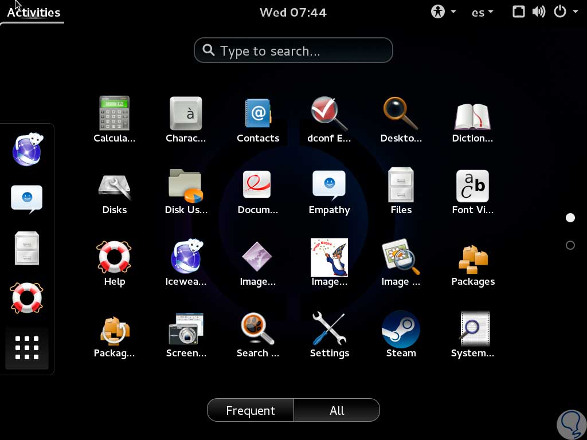
Task: Click the Activities button
Action: pyautogui.click(x=33, y=13)
